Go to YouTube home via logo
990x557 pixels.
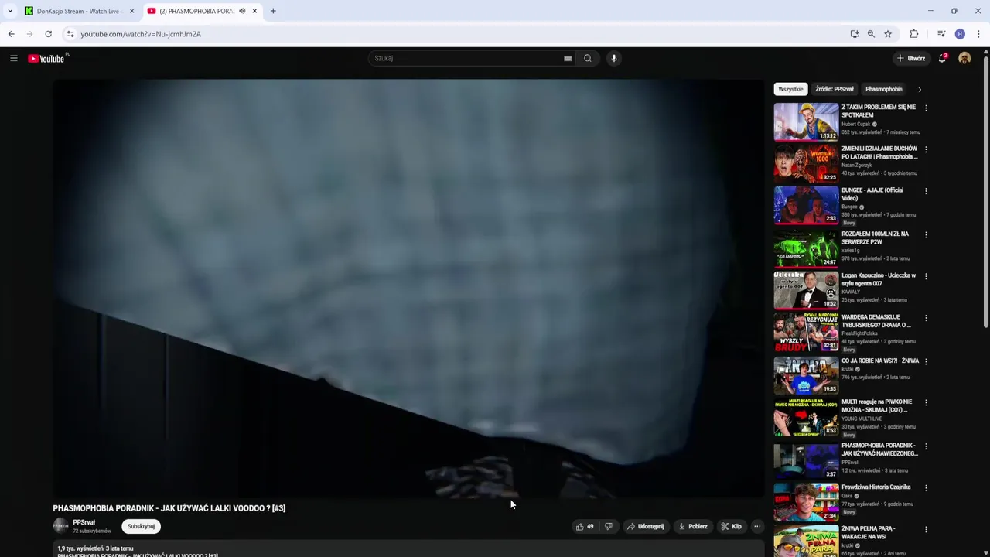[46, 59]
